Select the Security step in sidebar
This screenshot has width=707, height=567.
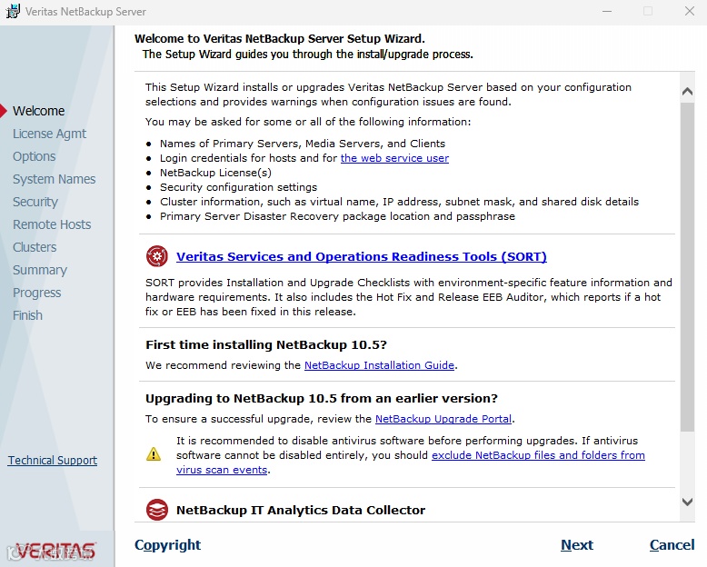click(x=35, y=202)
